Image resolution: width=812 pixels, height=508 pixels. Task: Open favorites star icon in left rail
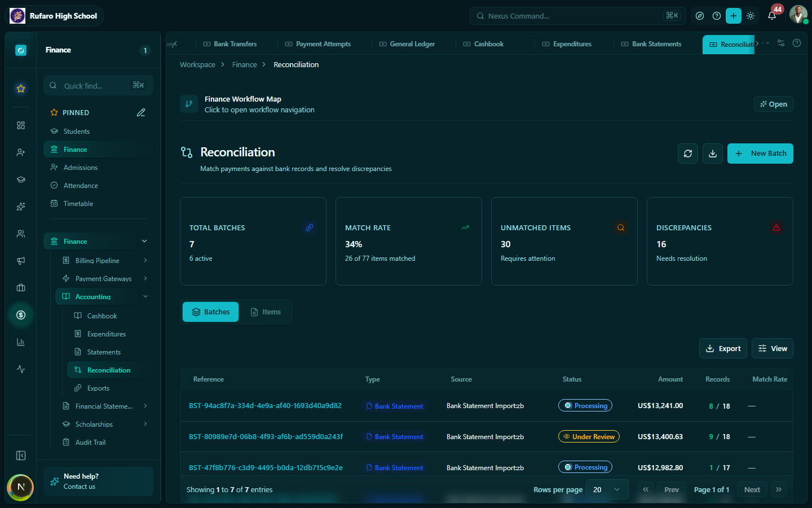[x=21, y=89]
